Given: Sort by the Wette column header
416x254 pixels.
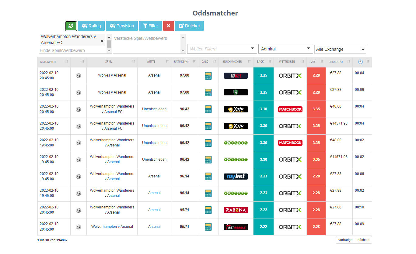Looking at the screenshot, I should pyautogui.click(x=154, y=62).
